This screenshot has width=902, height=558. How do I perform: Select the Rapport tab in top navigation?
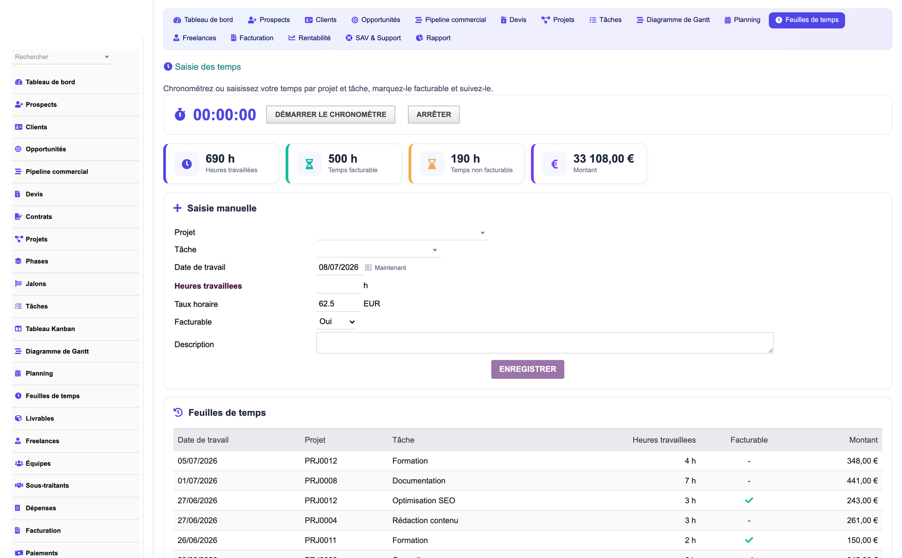point(433,38)
